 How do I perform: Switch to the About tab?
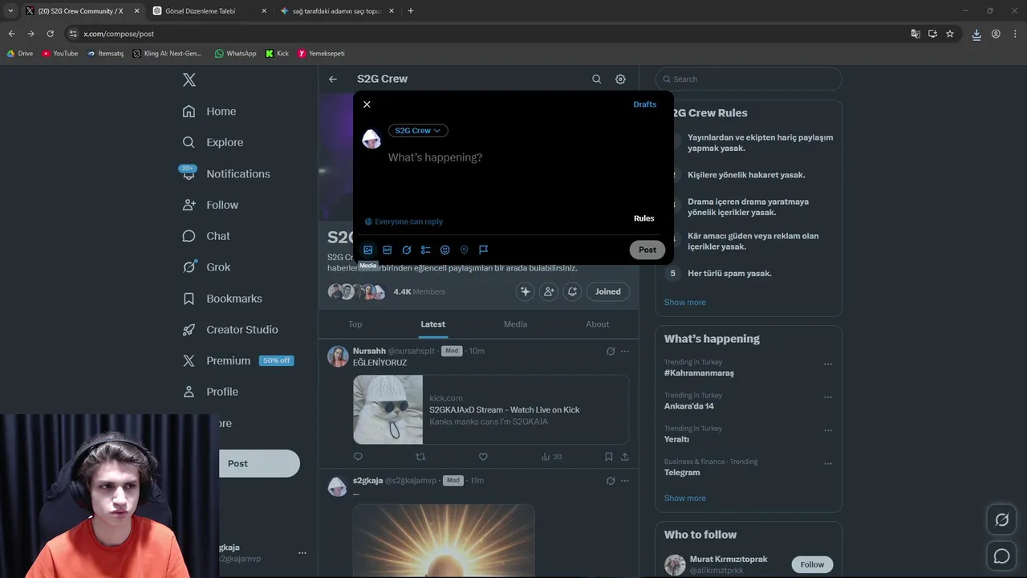click(597, 324)
